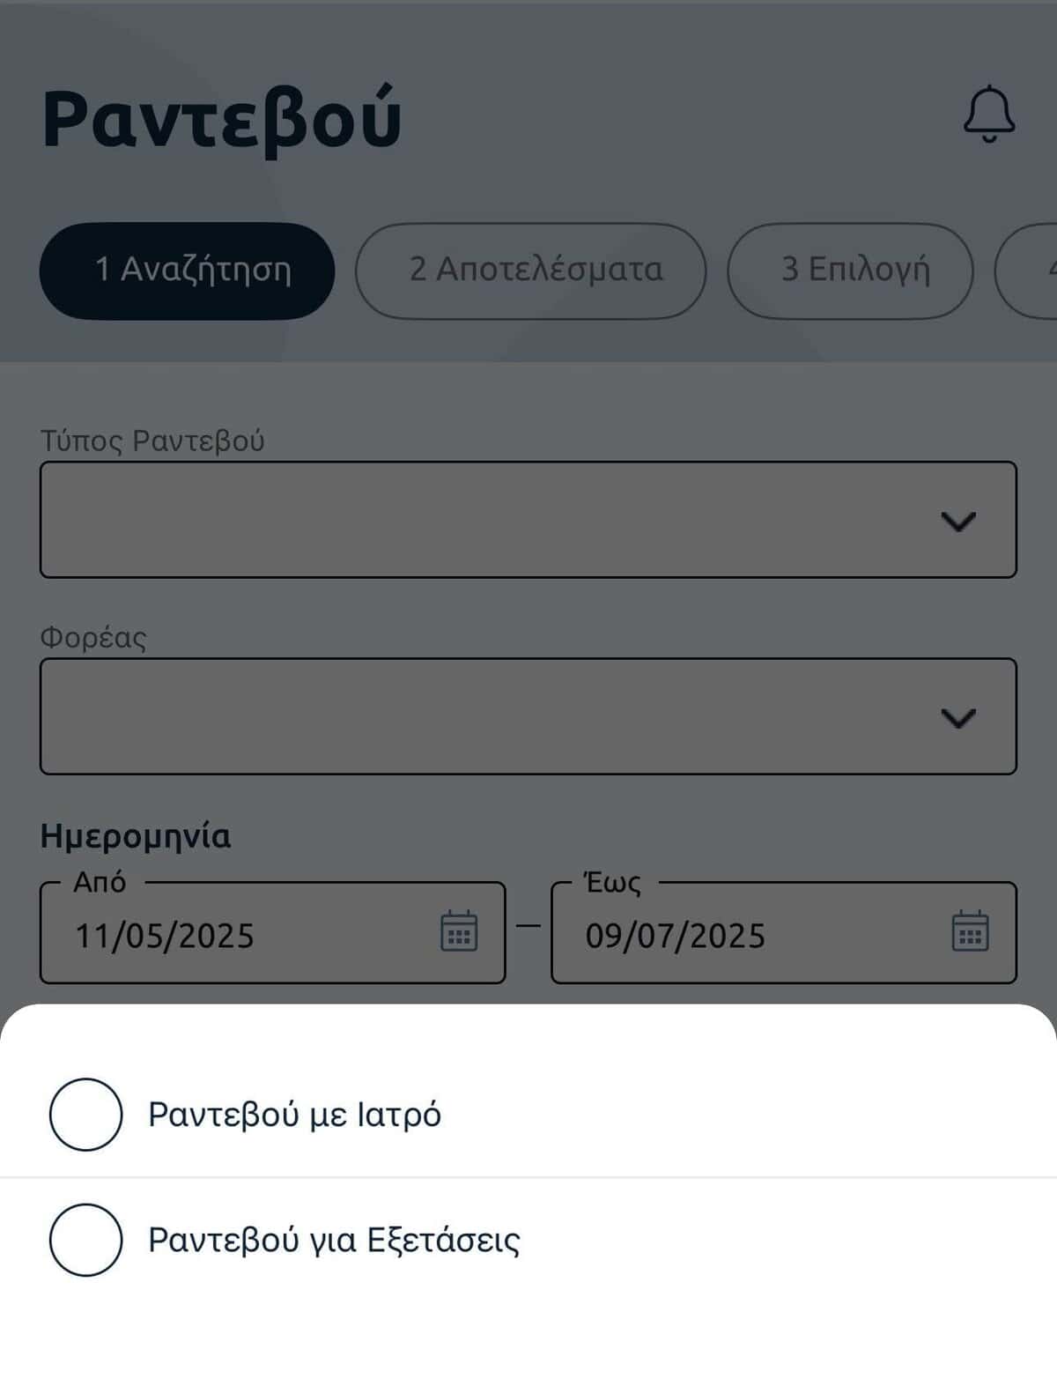This screenshot has width=1057, height=1386.
Task: Click the Τύπος Ραντεβού field label
Action: click(x=152, y=440)
